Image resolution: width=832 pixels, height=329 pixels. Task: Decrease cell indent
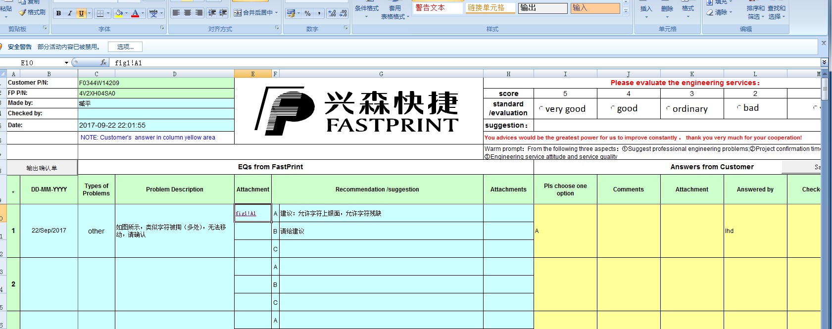(212, 13)
